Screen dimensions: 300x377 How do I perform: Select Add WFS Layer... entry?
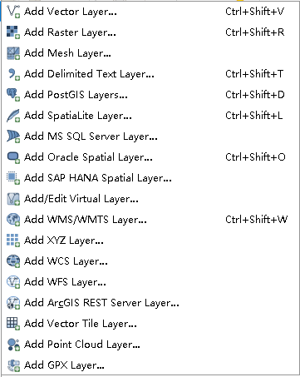coord(150,282)
